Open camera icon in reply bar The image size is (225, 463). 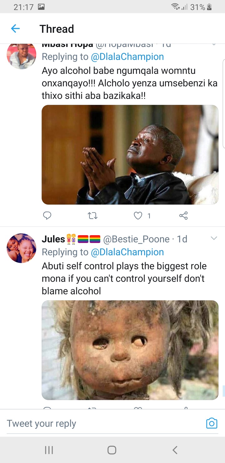212,423
